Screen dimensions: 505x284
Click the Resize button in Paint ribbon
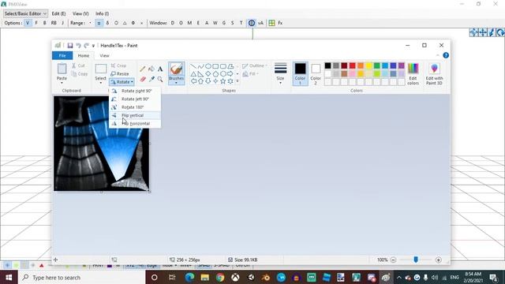pos(120,73)
